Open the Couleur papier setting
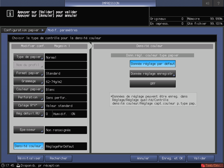Viewport: 224px width, 168px height. pos(29,89)
